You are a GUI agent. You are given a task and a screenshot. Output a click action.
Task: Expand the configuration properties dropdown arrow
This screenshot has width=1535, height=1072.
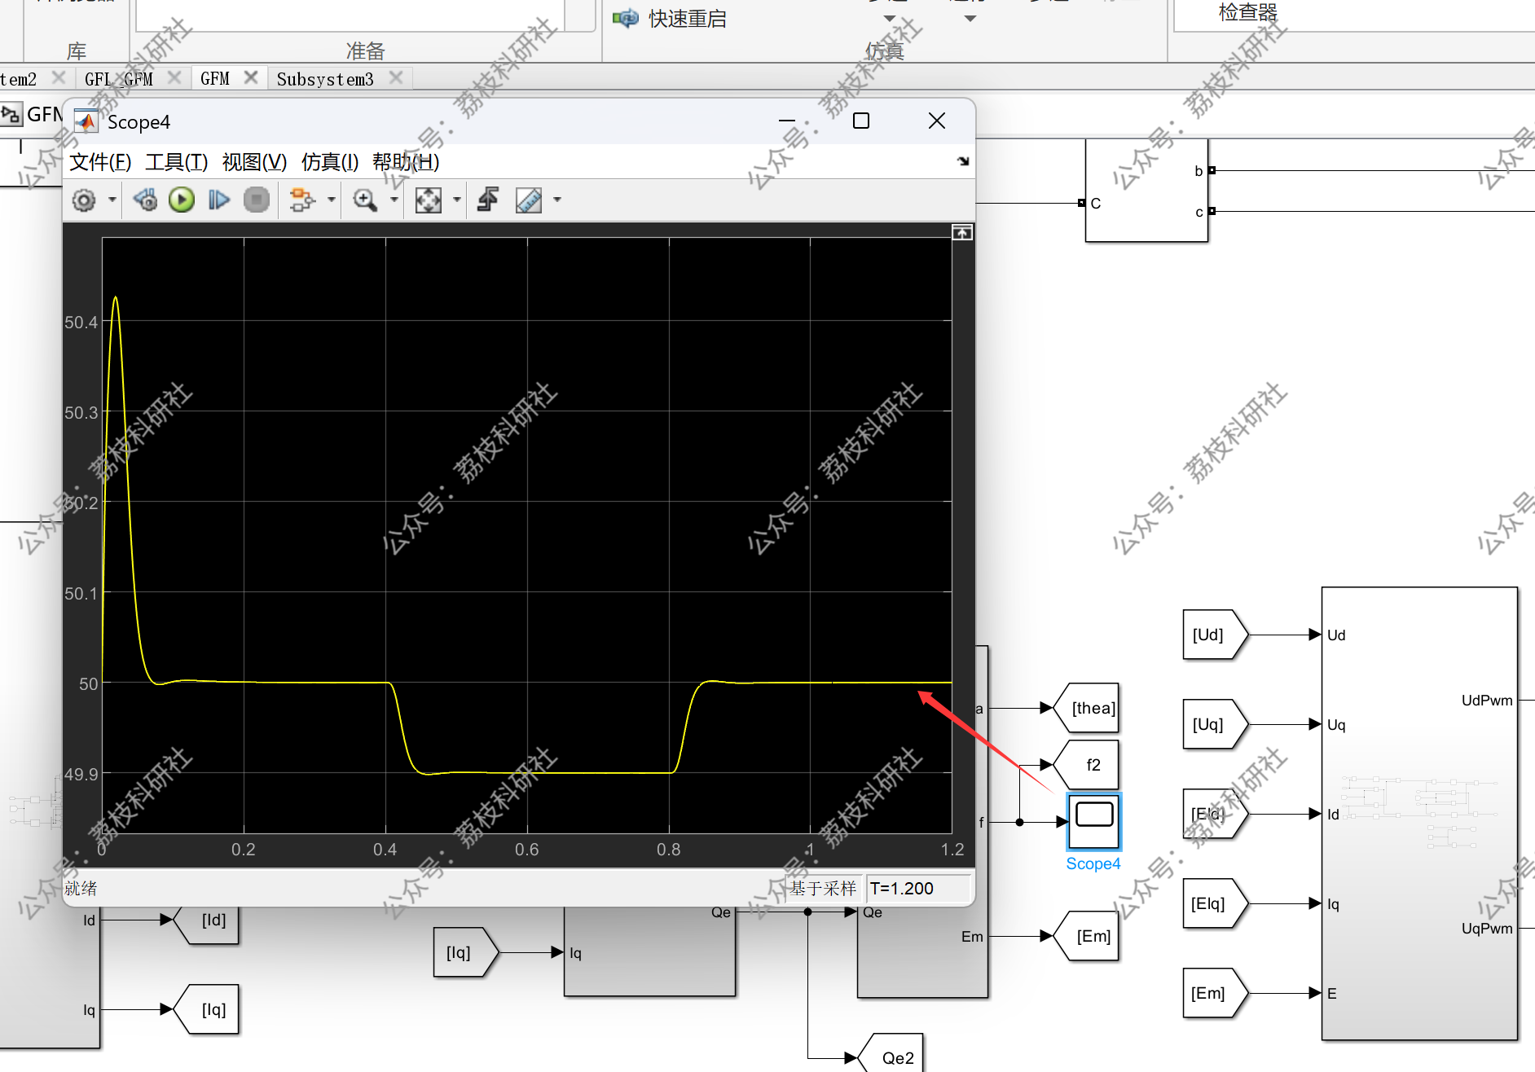tap(112, 200)
